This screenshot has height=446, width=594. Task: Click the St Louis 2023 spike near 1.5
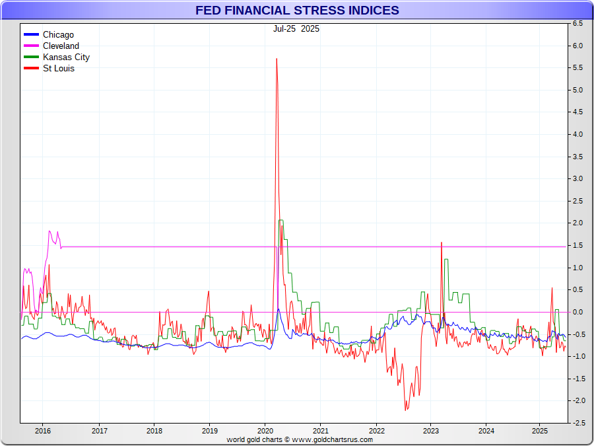(x=442, y=242)
